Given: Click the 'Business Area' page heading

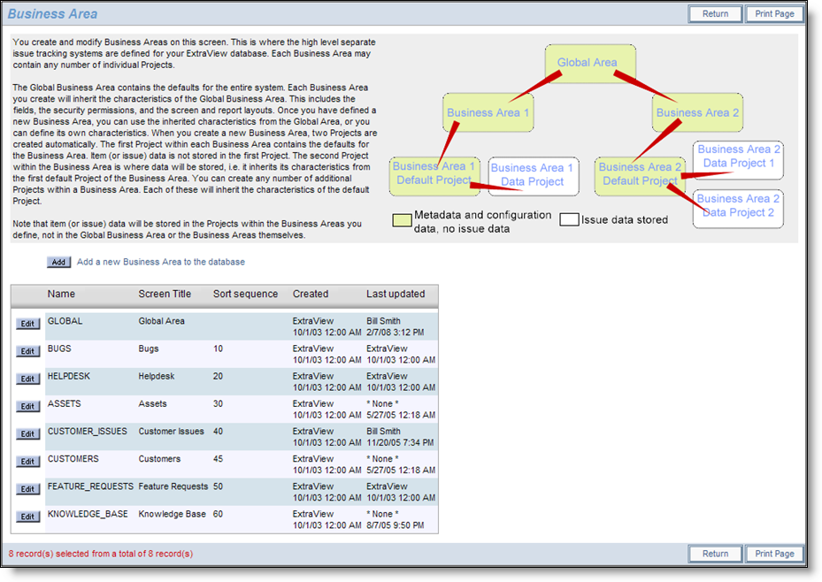Looking at the screenshot, I should [x=52, y=14].
